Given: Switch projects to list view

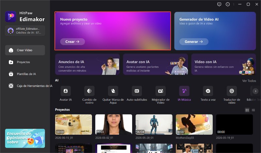Looking at the screenshot, I should tap(253, 110).
